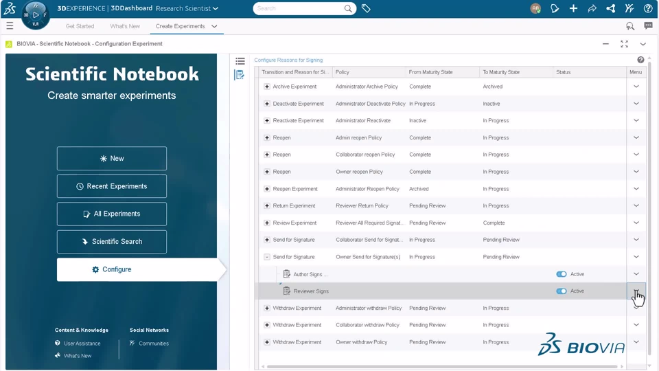Switch to the What's New tab
The image size is (659, 371).
pyautogui.click(x=125, y=26)
